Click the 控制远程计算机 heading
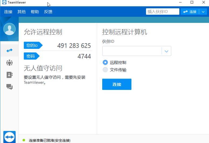The height and width of the screenshot is (143, 209). (x=125, y=32)
